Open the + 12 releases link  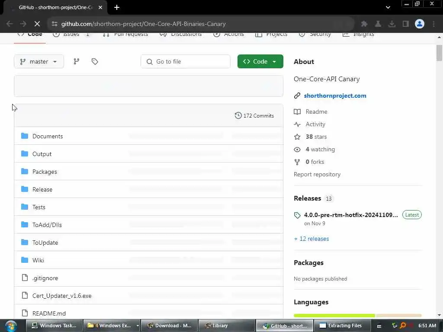(311, 239)
